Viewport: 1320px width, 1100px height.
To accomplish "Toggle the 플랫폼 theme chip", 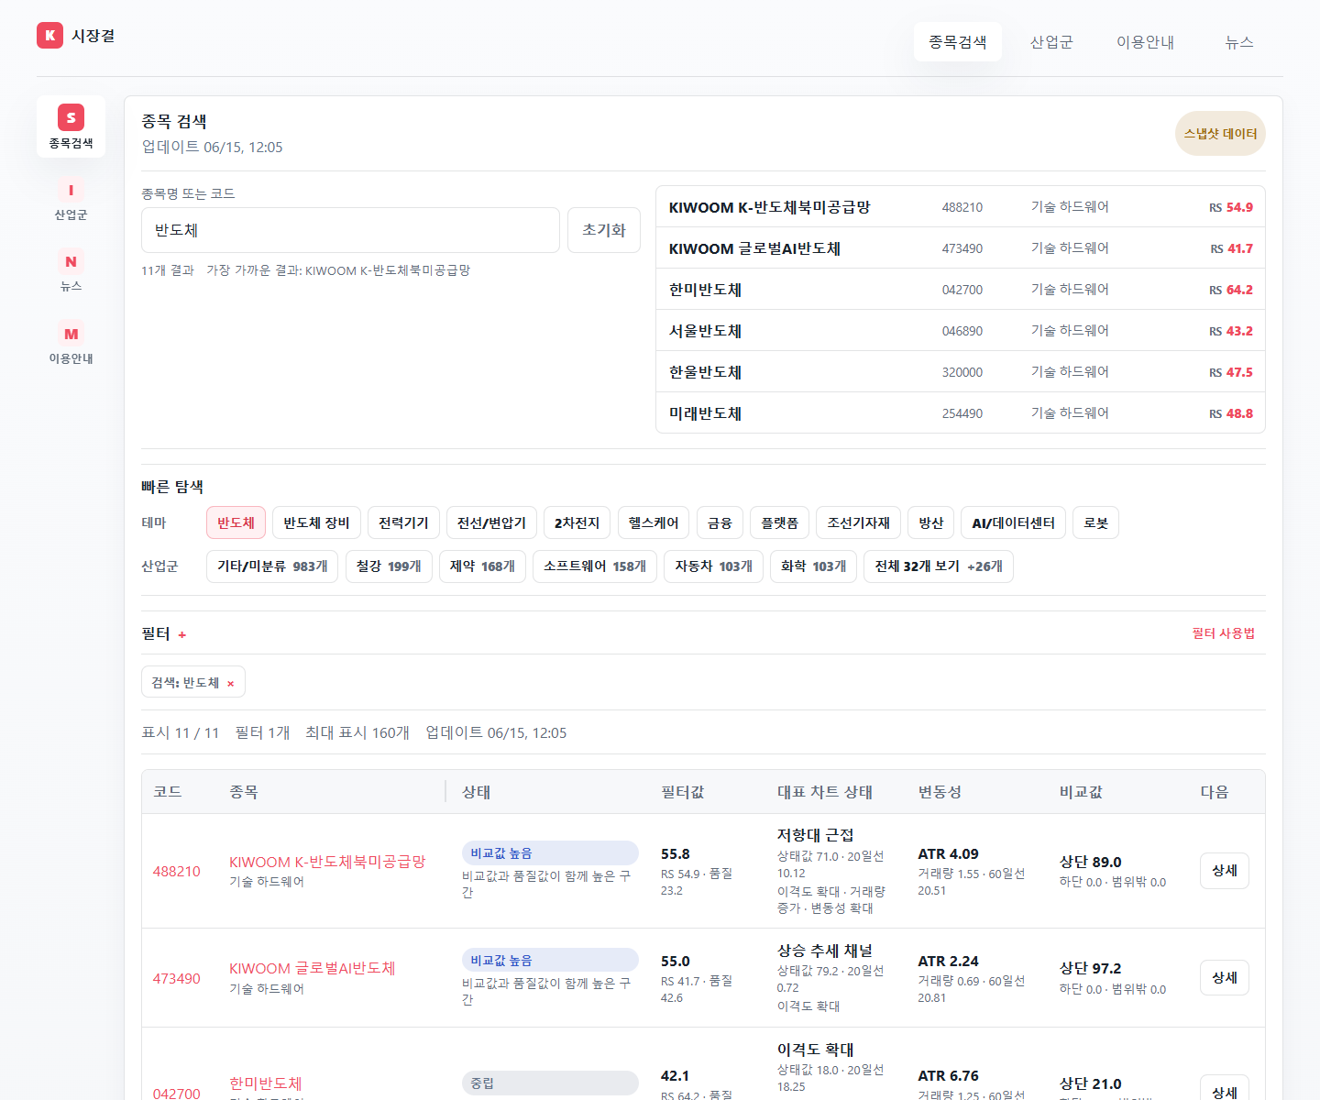I will coord(780,522).
